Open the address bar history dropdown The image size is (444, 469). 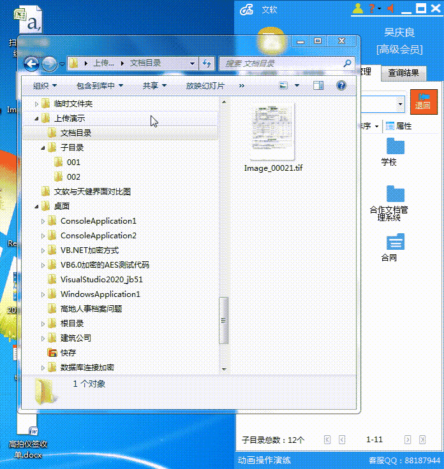click(192, 64)
